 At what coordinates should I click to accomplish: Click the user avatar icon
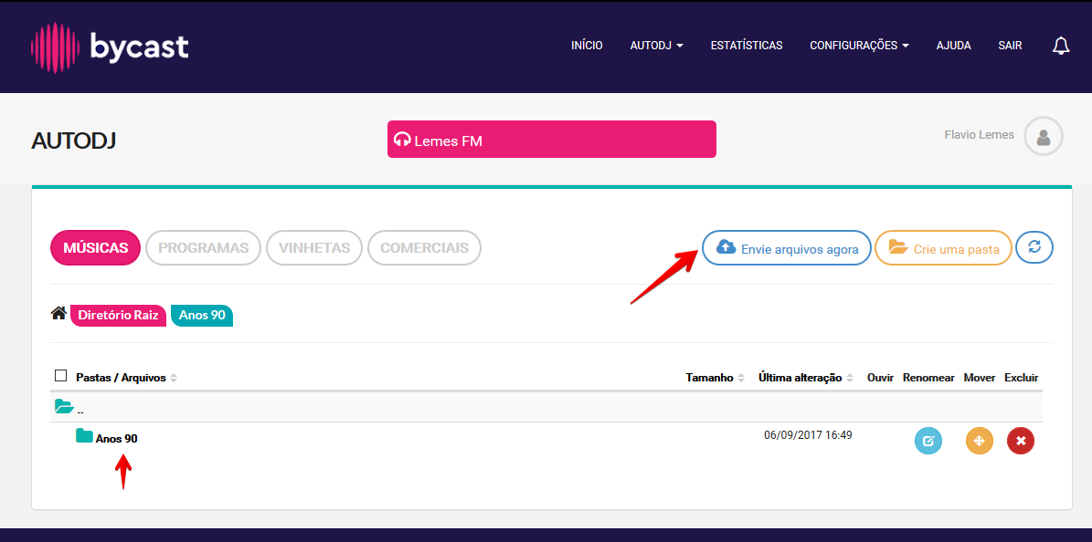pos(1044,136)
